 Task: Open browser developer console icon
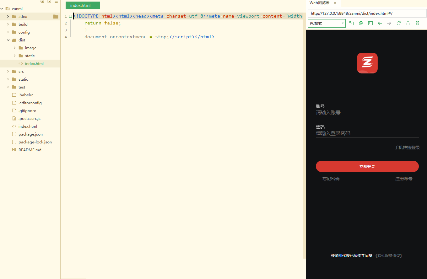tap(370, 23)
